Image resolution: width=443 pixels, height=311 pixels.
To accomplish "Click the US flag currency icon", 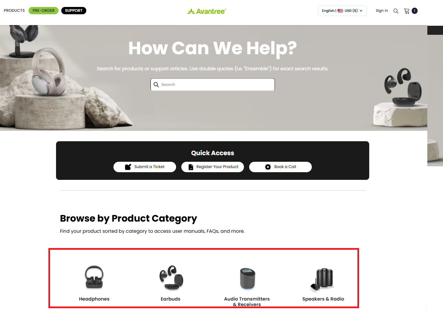I will (x=340, y=11).
